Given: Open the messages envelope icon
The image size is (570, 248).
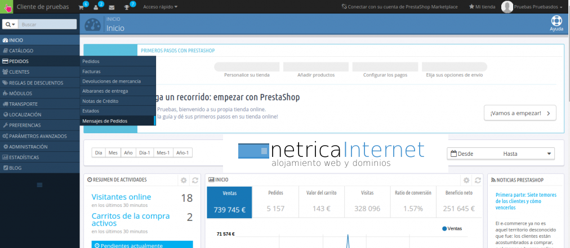Looking at the screenshot, I should [x=112, y=7].
